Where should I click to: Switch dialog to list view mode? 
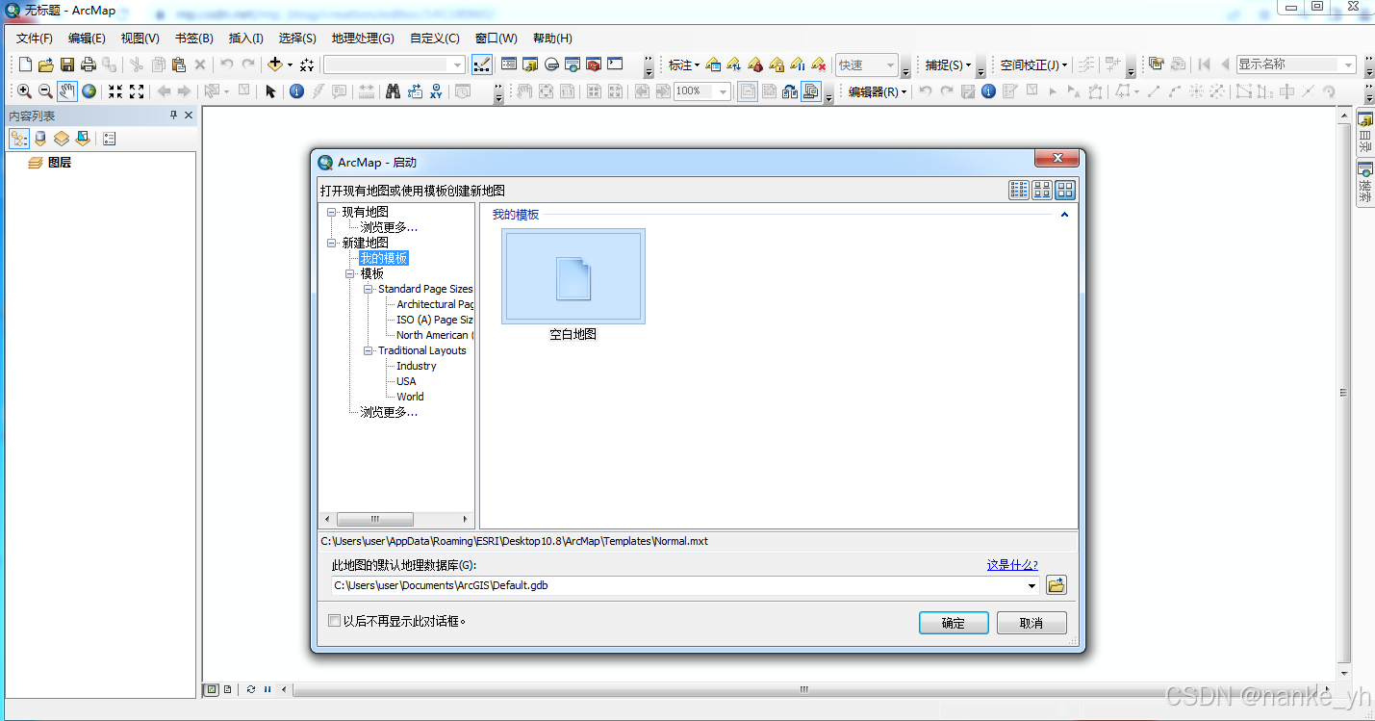coord(1019,190)
